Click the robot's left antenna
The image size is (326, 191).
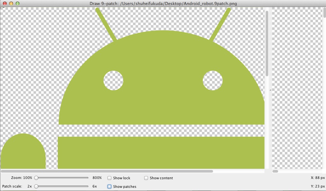[x=106, y=24]
